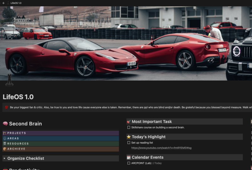Open the AREAS page
252x170 pixels.
coord(61,138)
